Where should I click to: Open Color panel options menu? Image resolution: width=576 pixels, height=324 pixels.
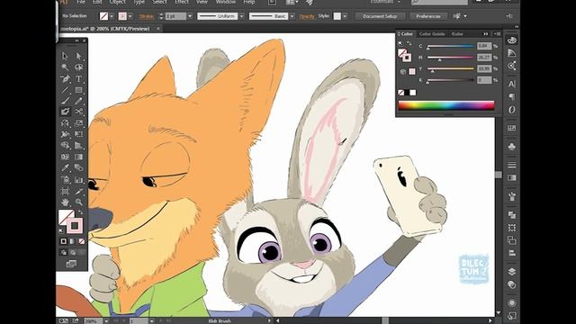point(497,34)
